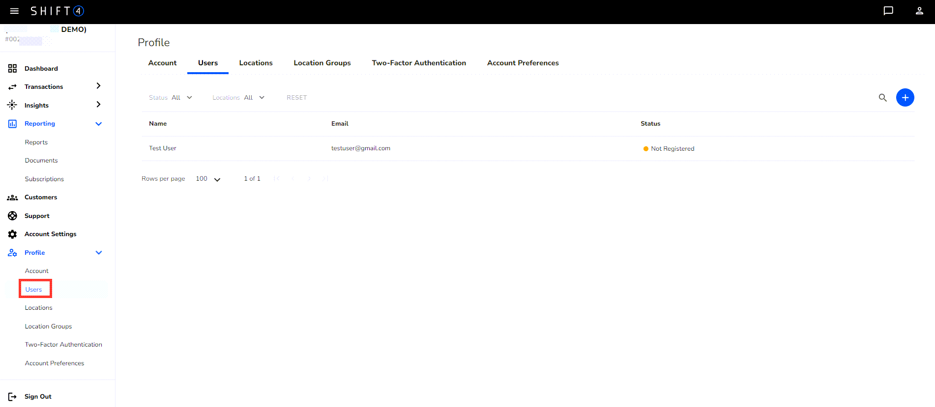Click the Account Settings gear icon
The width and height of the screenshot is (935, 407).
coord(12,234)
